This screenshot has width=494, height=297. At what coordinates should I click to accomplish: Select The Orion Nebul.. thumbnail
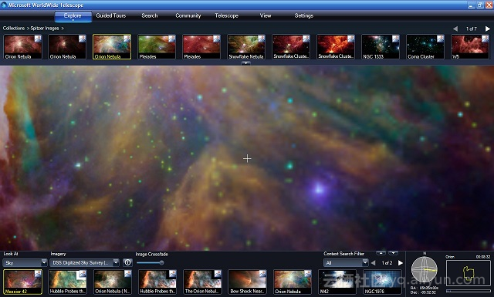coord(202,282)
